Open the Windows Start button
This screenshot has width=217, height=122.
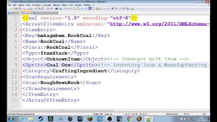click(x=11, y=119)
